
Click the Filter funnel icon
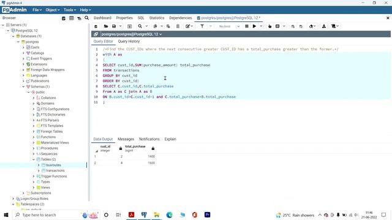coord(202,26)
